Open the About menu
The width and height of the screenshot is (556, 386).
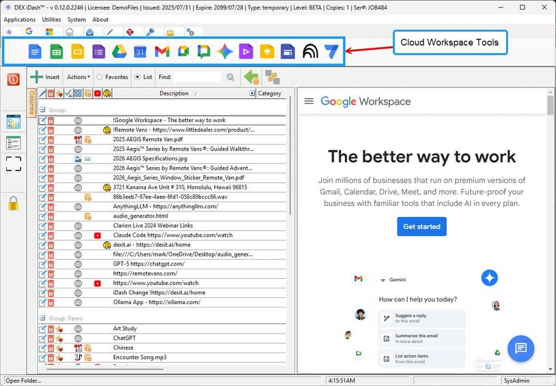pyautogui.click(x=100, y=20)
